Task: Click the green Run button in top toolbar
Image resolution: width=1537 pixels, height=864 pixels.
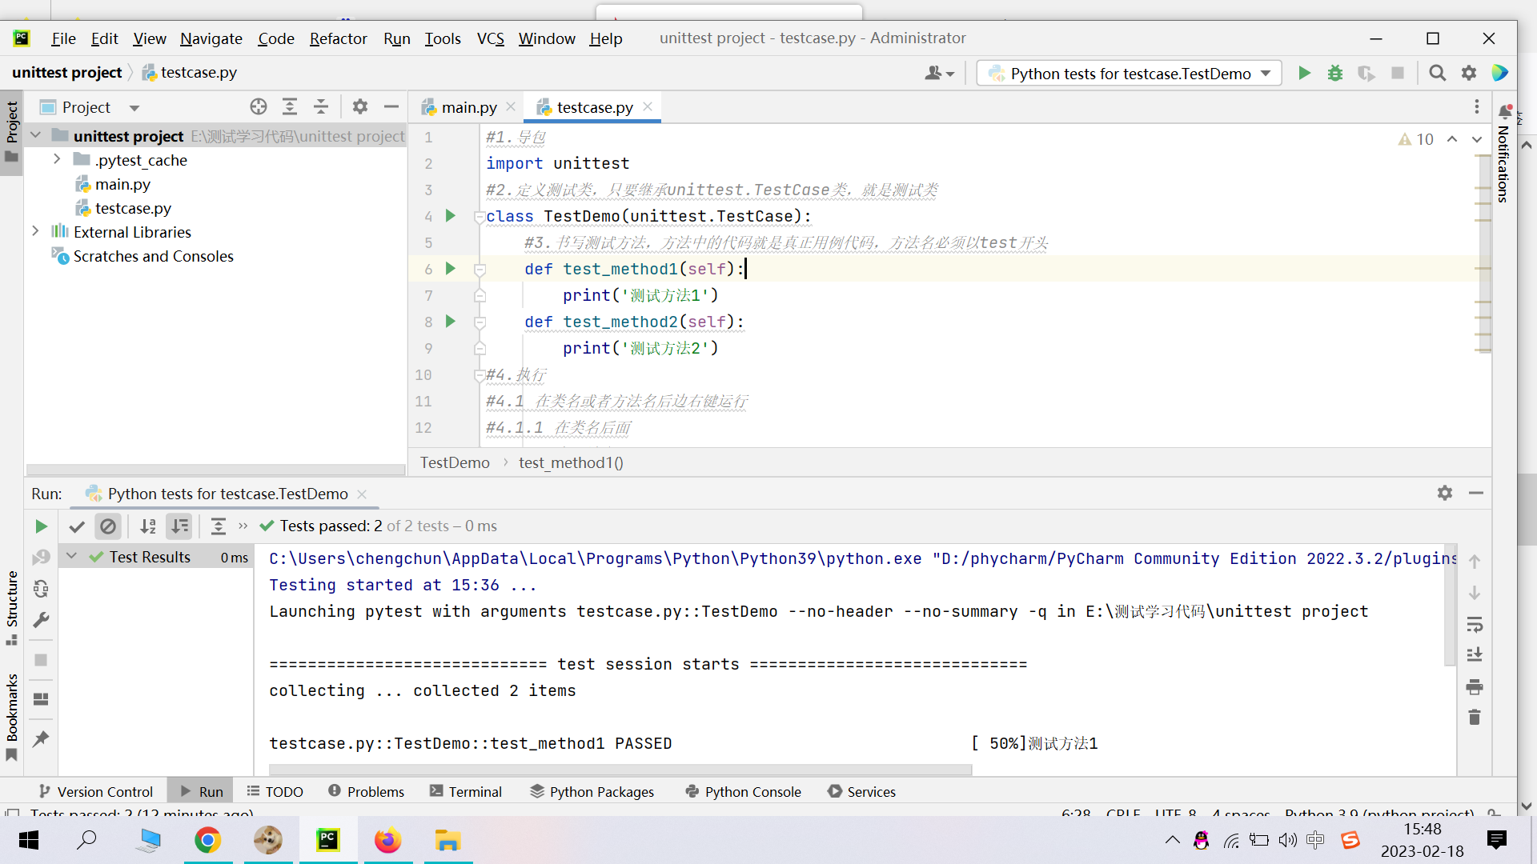Action: click(1304, 74)
